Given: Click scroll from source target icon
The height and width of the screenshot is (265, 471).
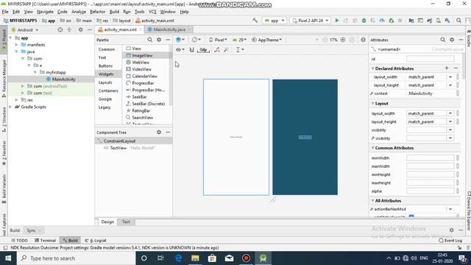Looking at the screenshot, I should 60,29.
